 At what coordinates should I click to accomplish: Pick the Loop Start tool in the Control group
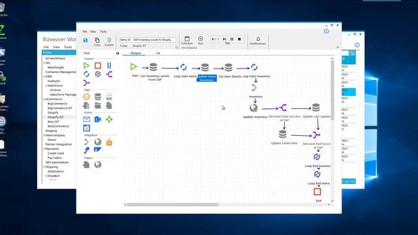[86, 74]
